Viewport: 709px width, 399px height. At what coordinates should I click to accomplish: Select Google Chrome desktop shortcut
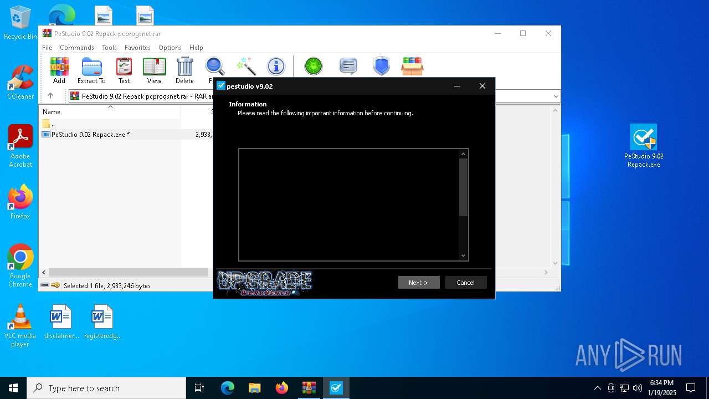tap(20, 265)
